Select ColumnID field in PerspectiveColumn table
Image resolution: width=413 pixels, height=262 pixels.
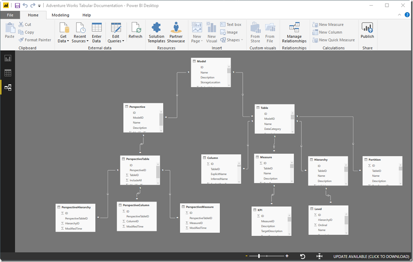[133, 221]
